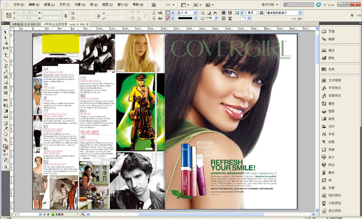Open the 渐变 (Gradient) panel
The width and height of the screenshot is (362, 219).
point(329,119)
